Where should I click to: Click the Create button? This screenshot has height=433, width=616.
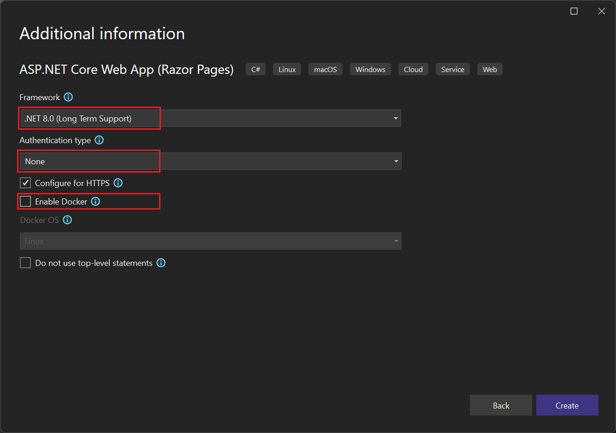567,405
